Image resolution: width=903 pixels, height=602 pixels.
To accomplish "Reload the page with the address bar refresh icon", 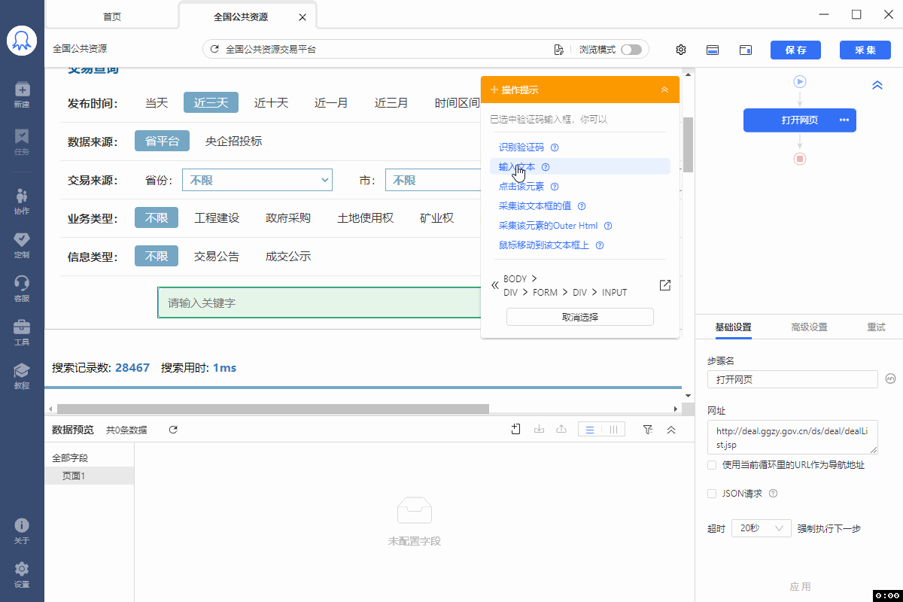I will coord(214,50).
